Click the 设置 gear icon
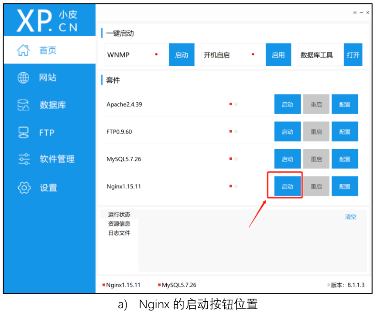The width and height of the screenshot is (377, 313). [24, 188]
